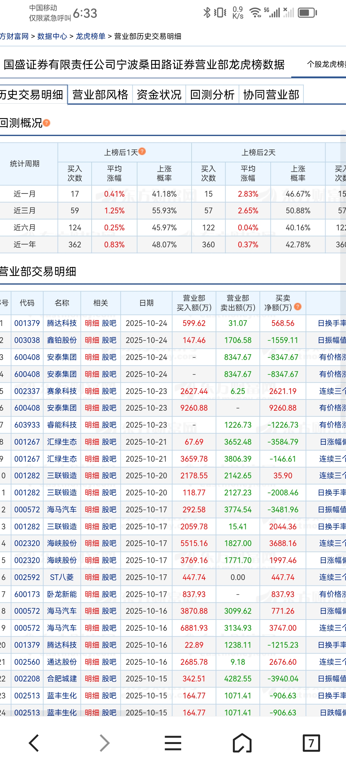Open 明细 for ST八菱 row
This screenshot has width=346, height=770.
coord(92,577)
